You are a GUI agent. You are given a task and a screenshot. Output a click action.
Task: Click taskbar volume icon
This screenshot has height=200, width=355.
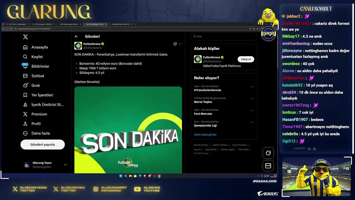point(268,176)
